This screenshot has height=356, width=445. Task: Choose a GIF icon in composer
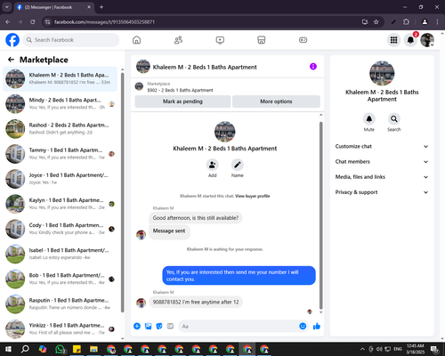[x=170, y=327]
